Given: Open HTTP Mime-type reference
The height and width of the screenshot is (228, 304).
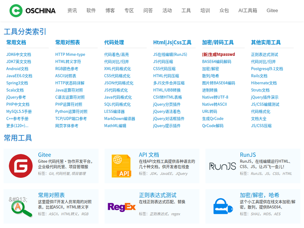Looking at the screenshot, I should [x=70, y=54].
